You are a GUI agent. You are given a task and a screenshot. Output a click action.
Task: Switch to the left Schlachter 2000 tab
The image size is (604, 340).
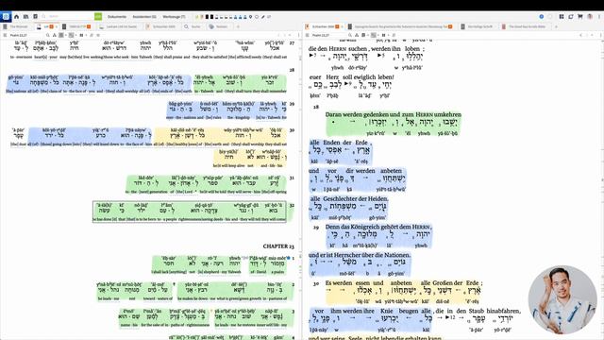tap(160, 26)
